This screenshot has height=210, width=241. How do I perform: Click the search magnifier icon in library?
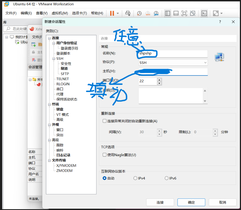pos(8,29)
